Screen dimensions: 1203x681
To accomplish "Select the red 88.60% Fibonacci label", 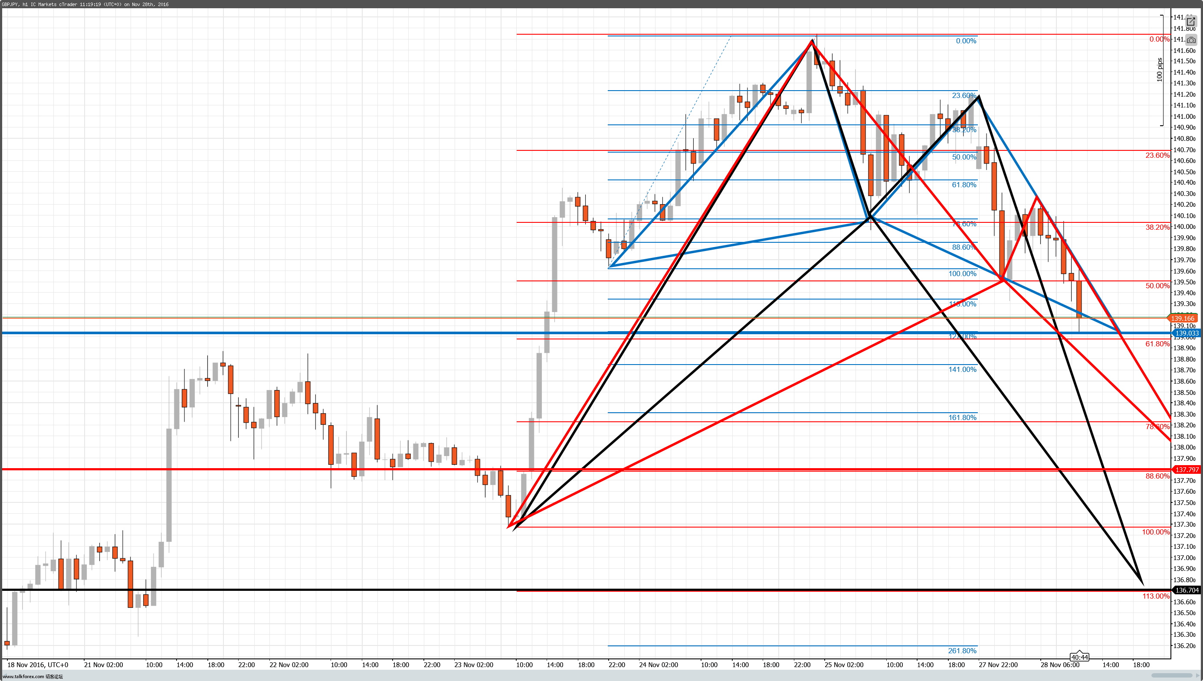I will click(1157, 476).
